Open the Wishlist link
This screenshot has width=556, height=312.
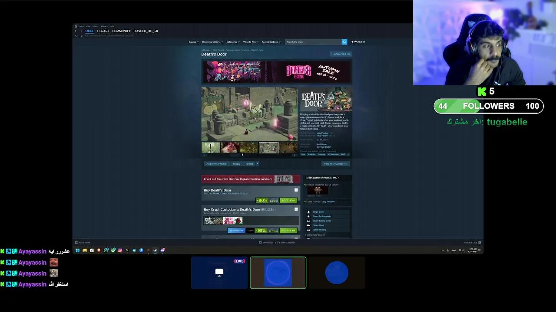coord(358,42)
